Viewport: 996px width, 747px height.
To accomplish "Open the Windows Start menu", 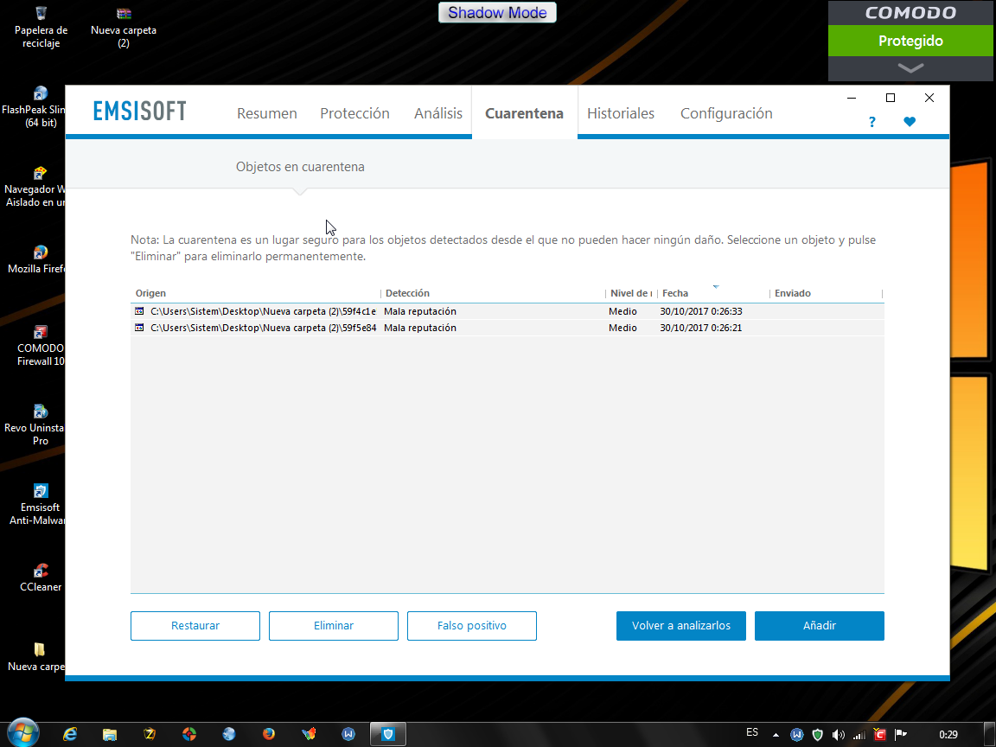I will (22, 734).
